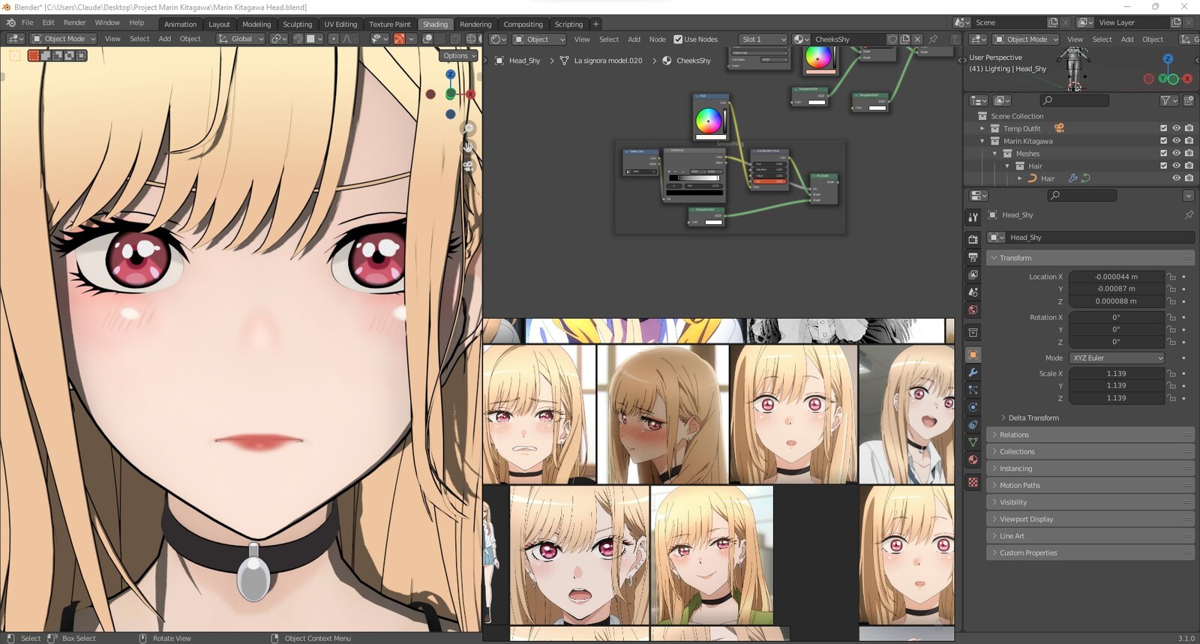Collapse the Marin Kitagawa collection
The height and width of the screenshot is (644, 1200).
tap(982, 141)
